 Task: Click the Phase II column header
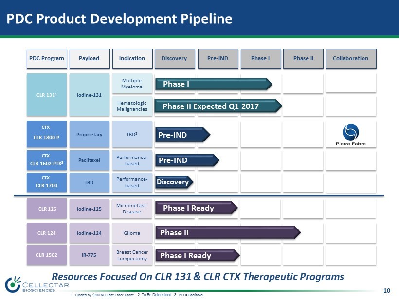[303, 58]
